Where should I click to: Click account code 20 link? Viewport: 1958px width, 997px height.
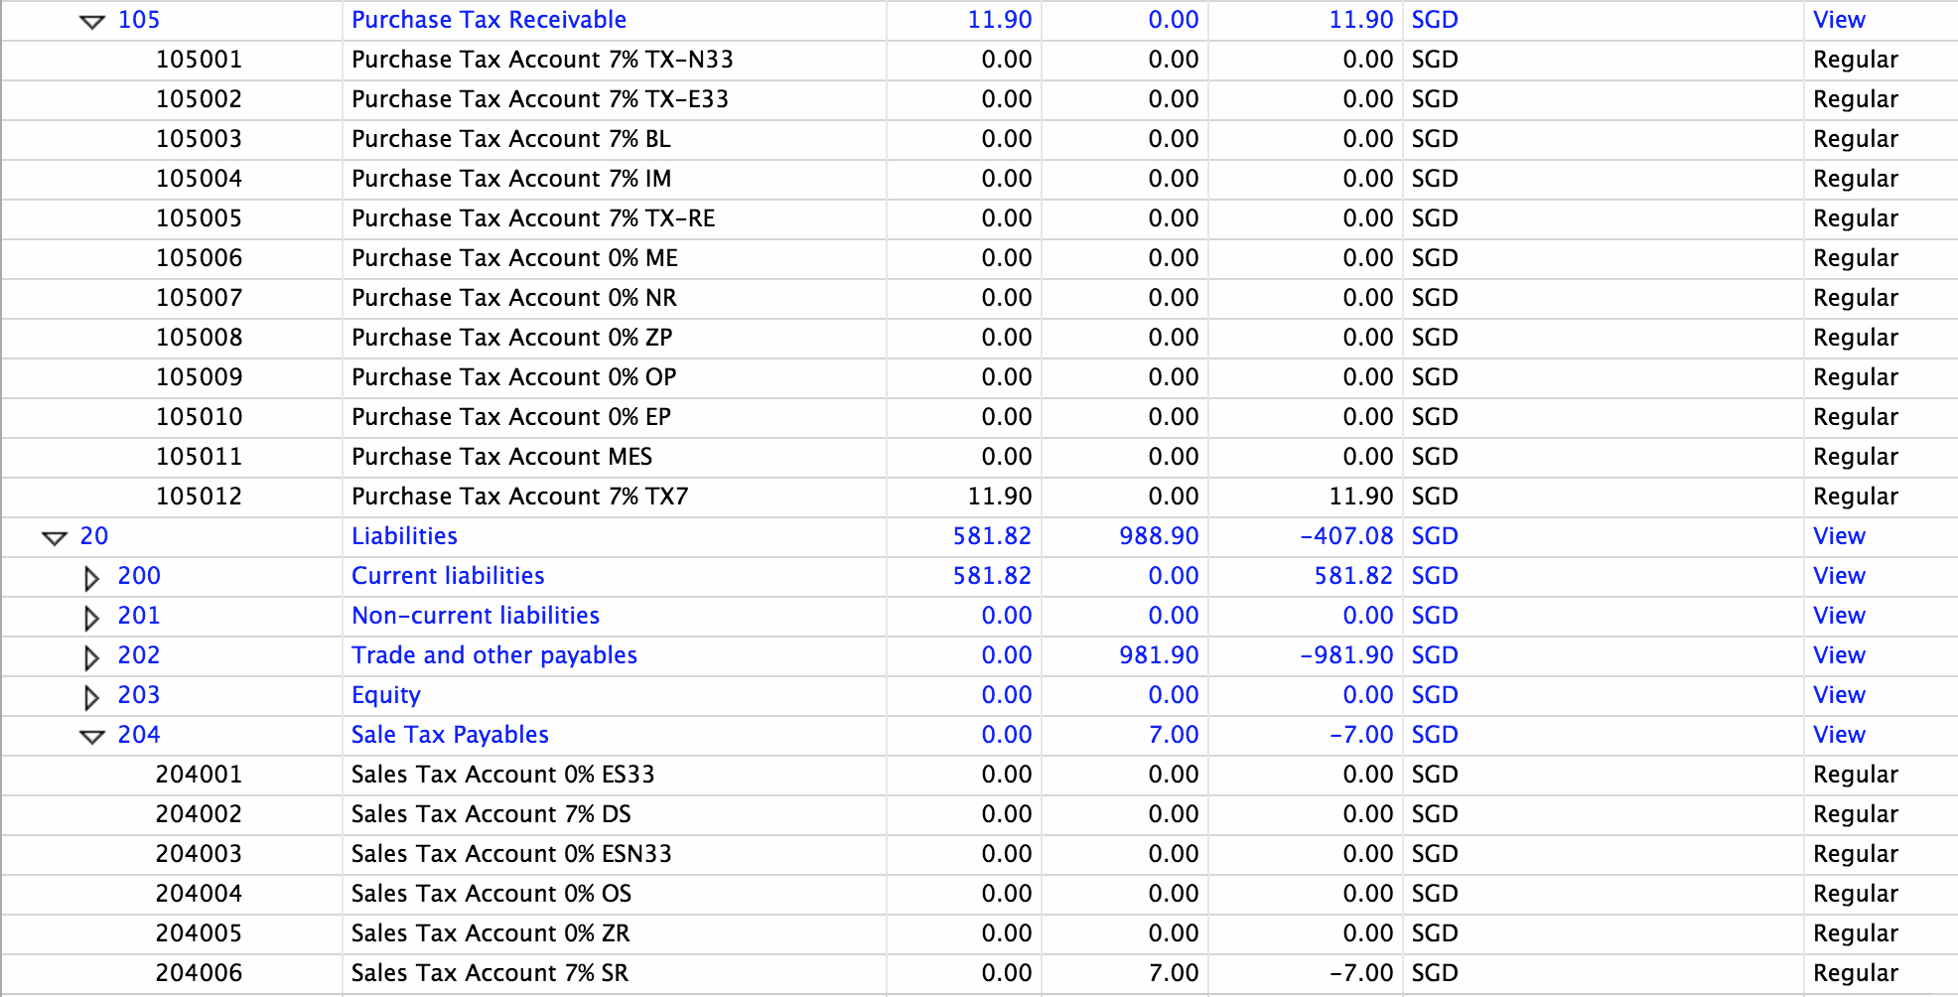(x=94, y=536)
